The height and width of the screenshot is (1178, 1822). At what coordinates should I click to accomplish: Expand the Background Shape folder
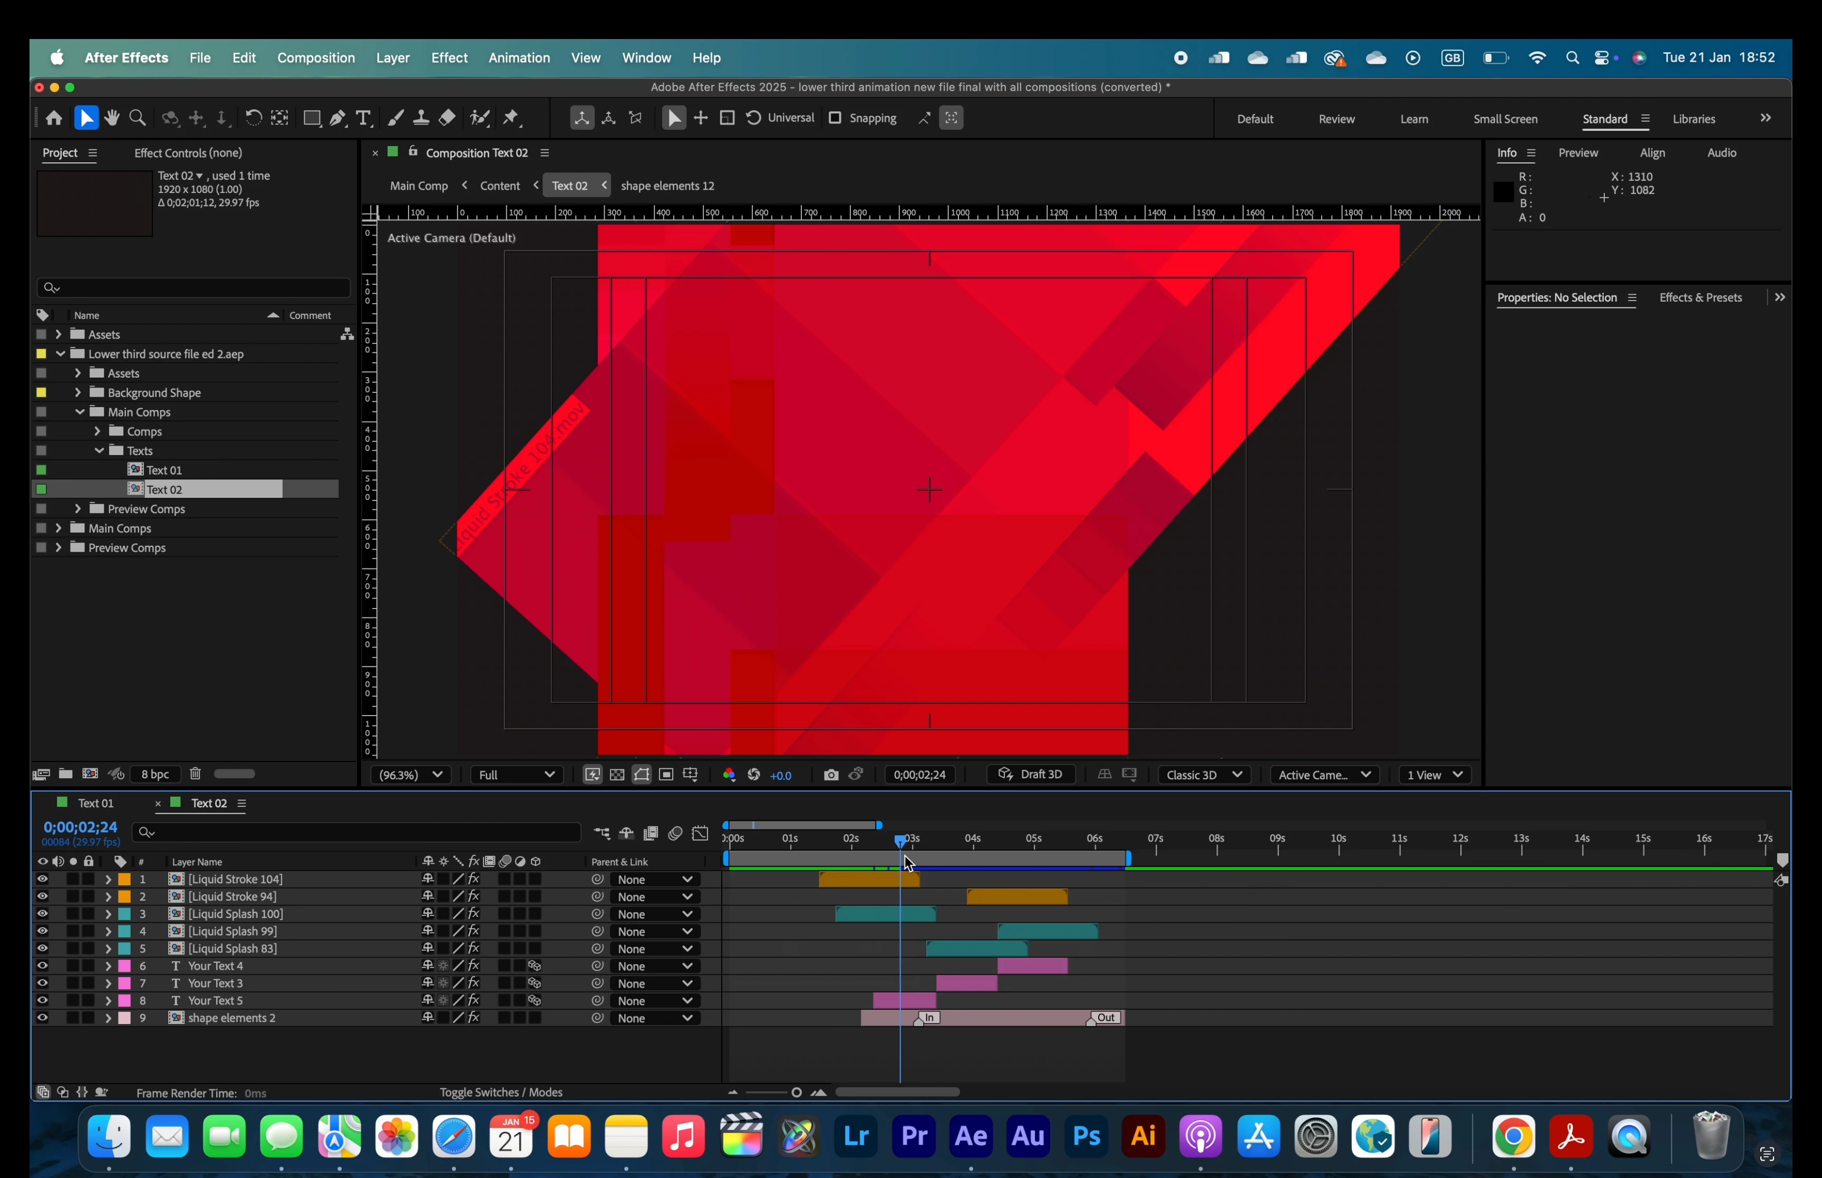(77, 392)
